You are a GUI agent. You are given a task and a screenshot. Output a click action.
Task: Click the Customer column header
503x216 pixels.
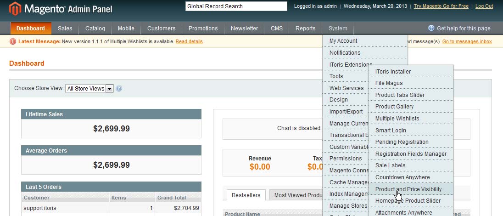coord(65,198)
